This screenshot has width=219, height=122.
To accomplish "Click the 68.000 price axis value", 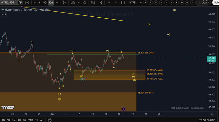I will [x=212, y=14].
